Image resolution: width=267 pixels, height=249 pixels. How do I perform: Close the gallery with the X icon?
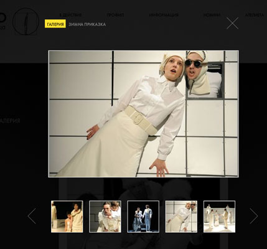point(232,23)
